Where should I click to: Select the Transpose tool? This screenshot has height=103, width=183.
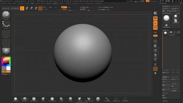click(107, 99)
